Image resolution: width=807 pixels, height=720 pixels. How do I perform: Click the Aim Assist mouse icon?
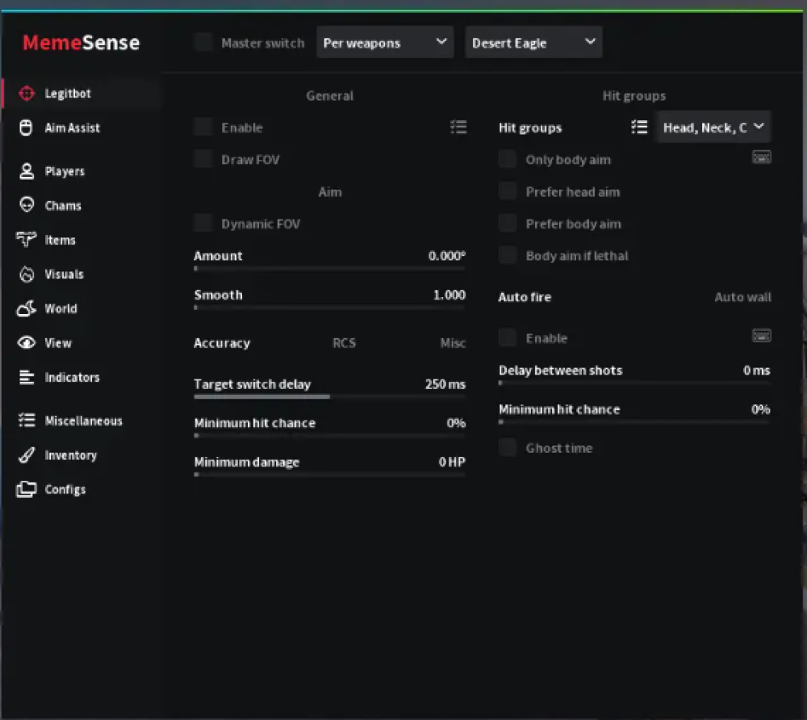click(x=27, y=128)
